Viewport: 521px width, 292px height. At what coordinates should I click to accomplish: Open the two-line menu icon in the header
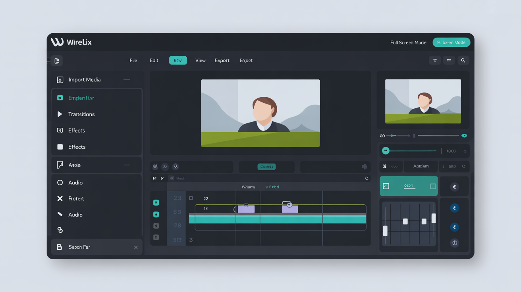pyautogui.click(x=449, y=60)
